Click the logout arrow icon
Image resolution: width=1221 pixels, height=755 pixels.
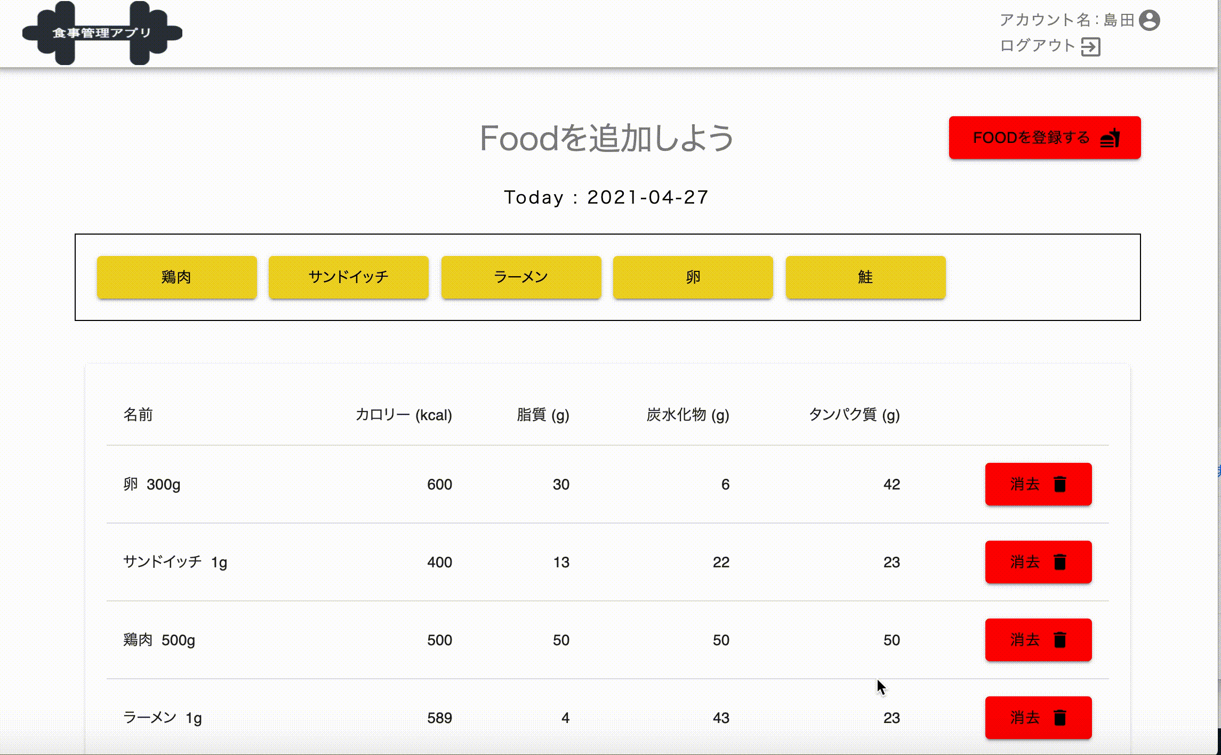click(x=1090, y=47)
